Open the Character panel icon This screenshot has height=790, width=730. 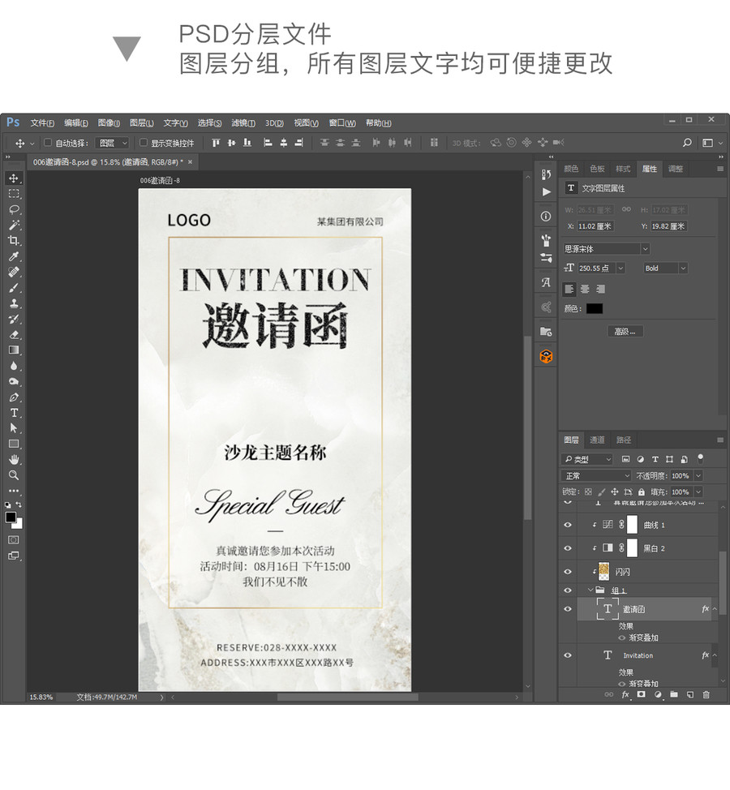[546, 282]
